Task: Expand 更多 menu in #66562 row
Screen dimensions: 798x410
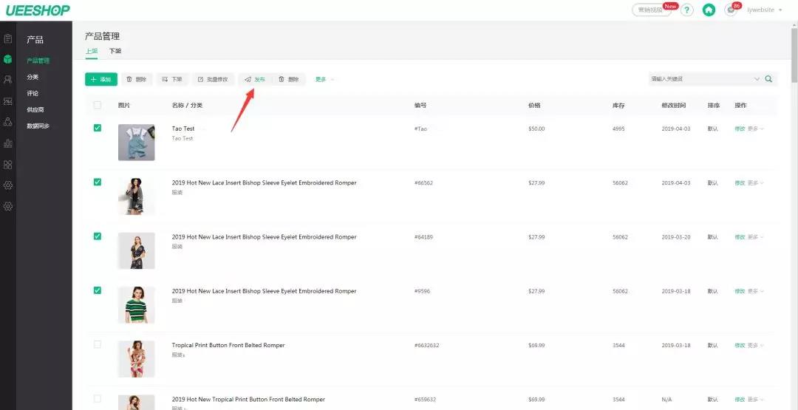Action: click(756, 182)
